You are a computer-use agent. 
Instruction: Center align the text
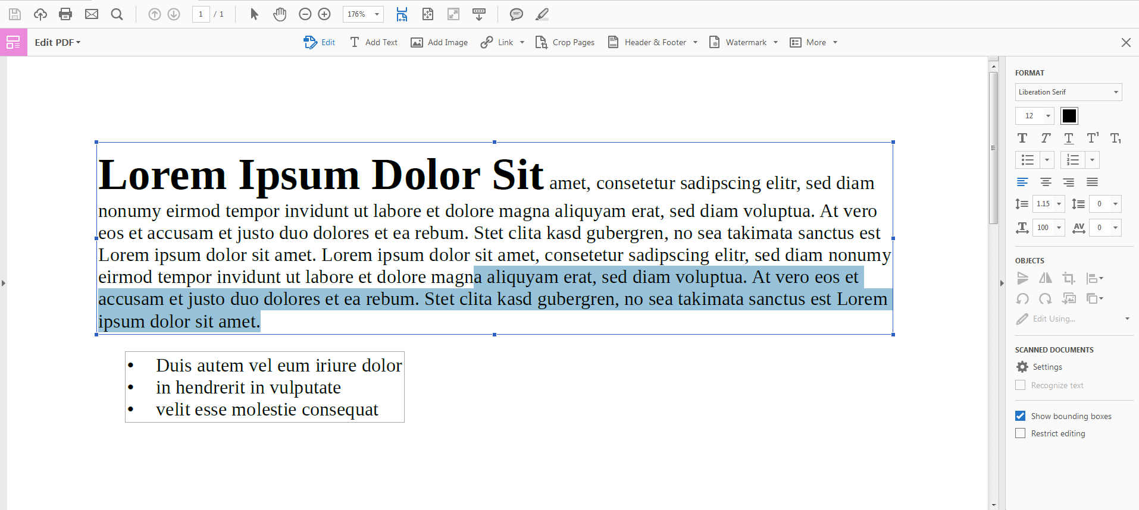(1046, 182)
